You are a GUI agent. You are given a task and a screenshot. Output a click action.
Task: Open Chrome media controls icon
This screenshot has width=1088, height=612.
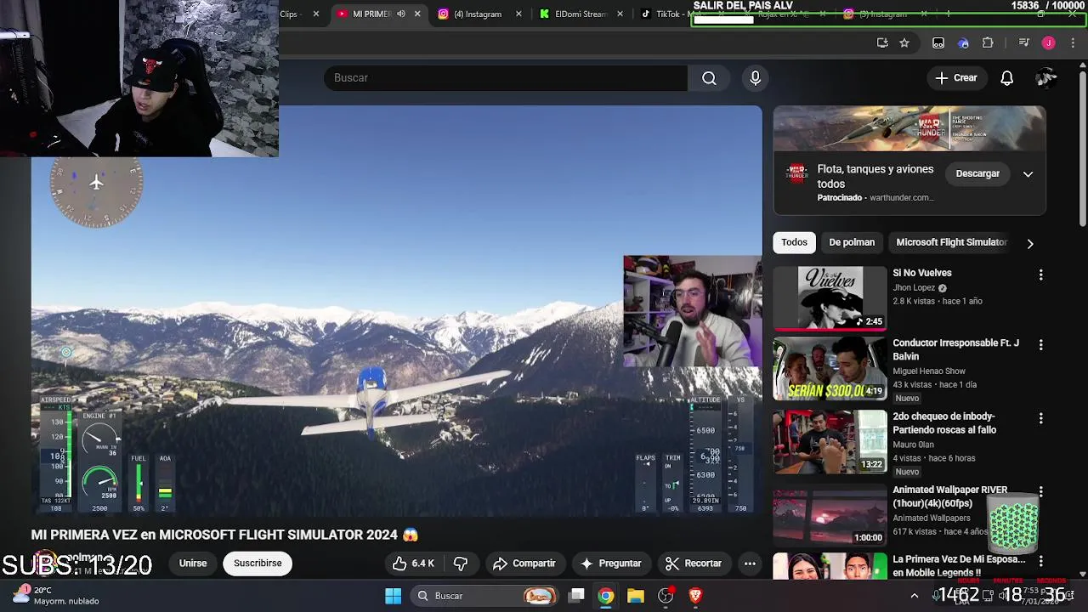point(1024,42)
